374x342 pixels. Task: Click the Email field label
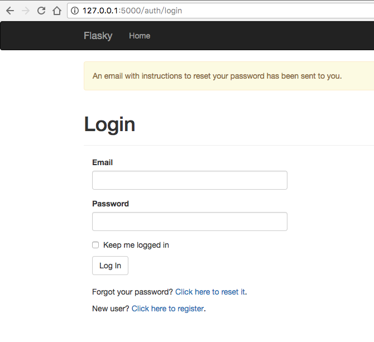pyautogui.click(x=103, y=162)
